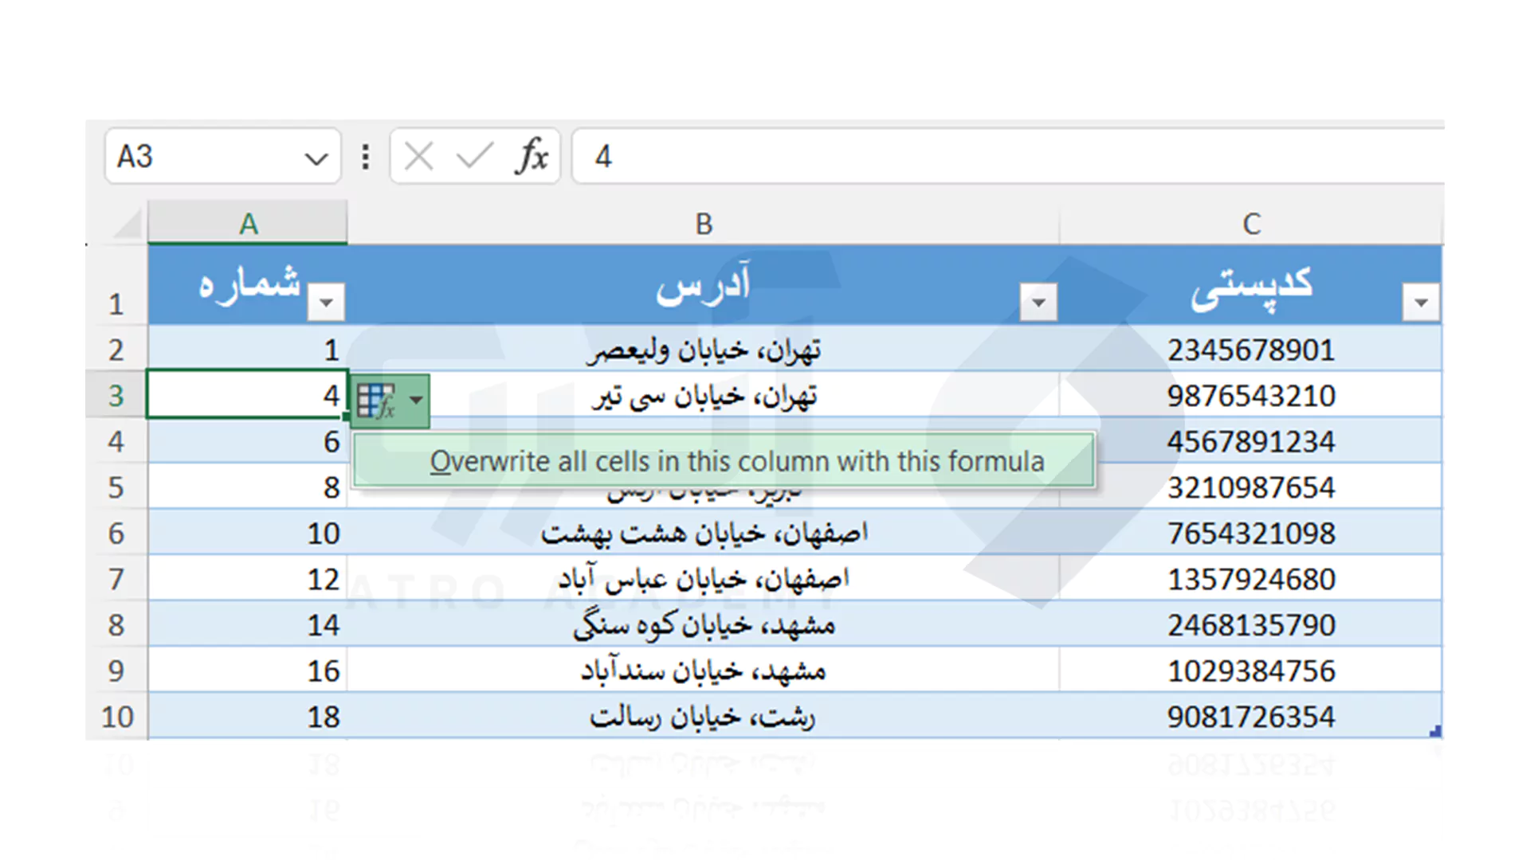Select postal code 3210987654
Image resolution: width=1530 pixels, height=860 pixels.
[x=1251, y=487]
